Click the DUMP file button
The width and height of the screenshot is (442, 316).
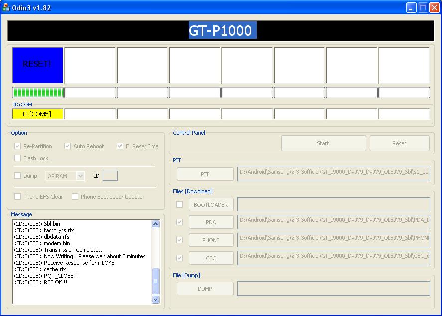(x=205, y=289)
